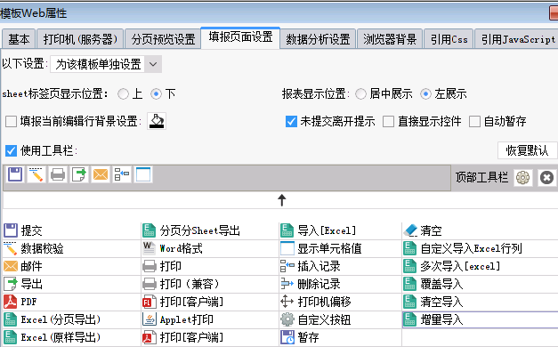The width and height of the screenshot is (558, 347).
Task: Select 打印机偏移 item
Action: click(340, 302)
